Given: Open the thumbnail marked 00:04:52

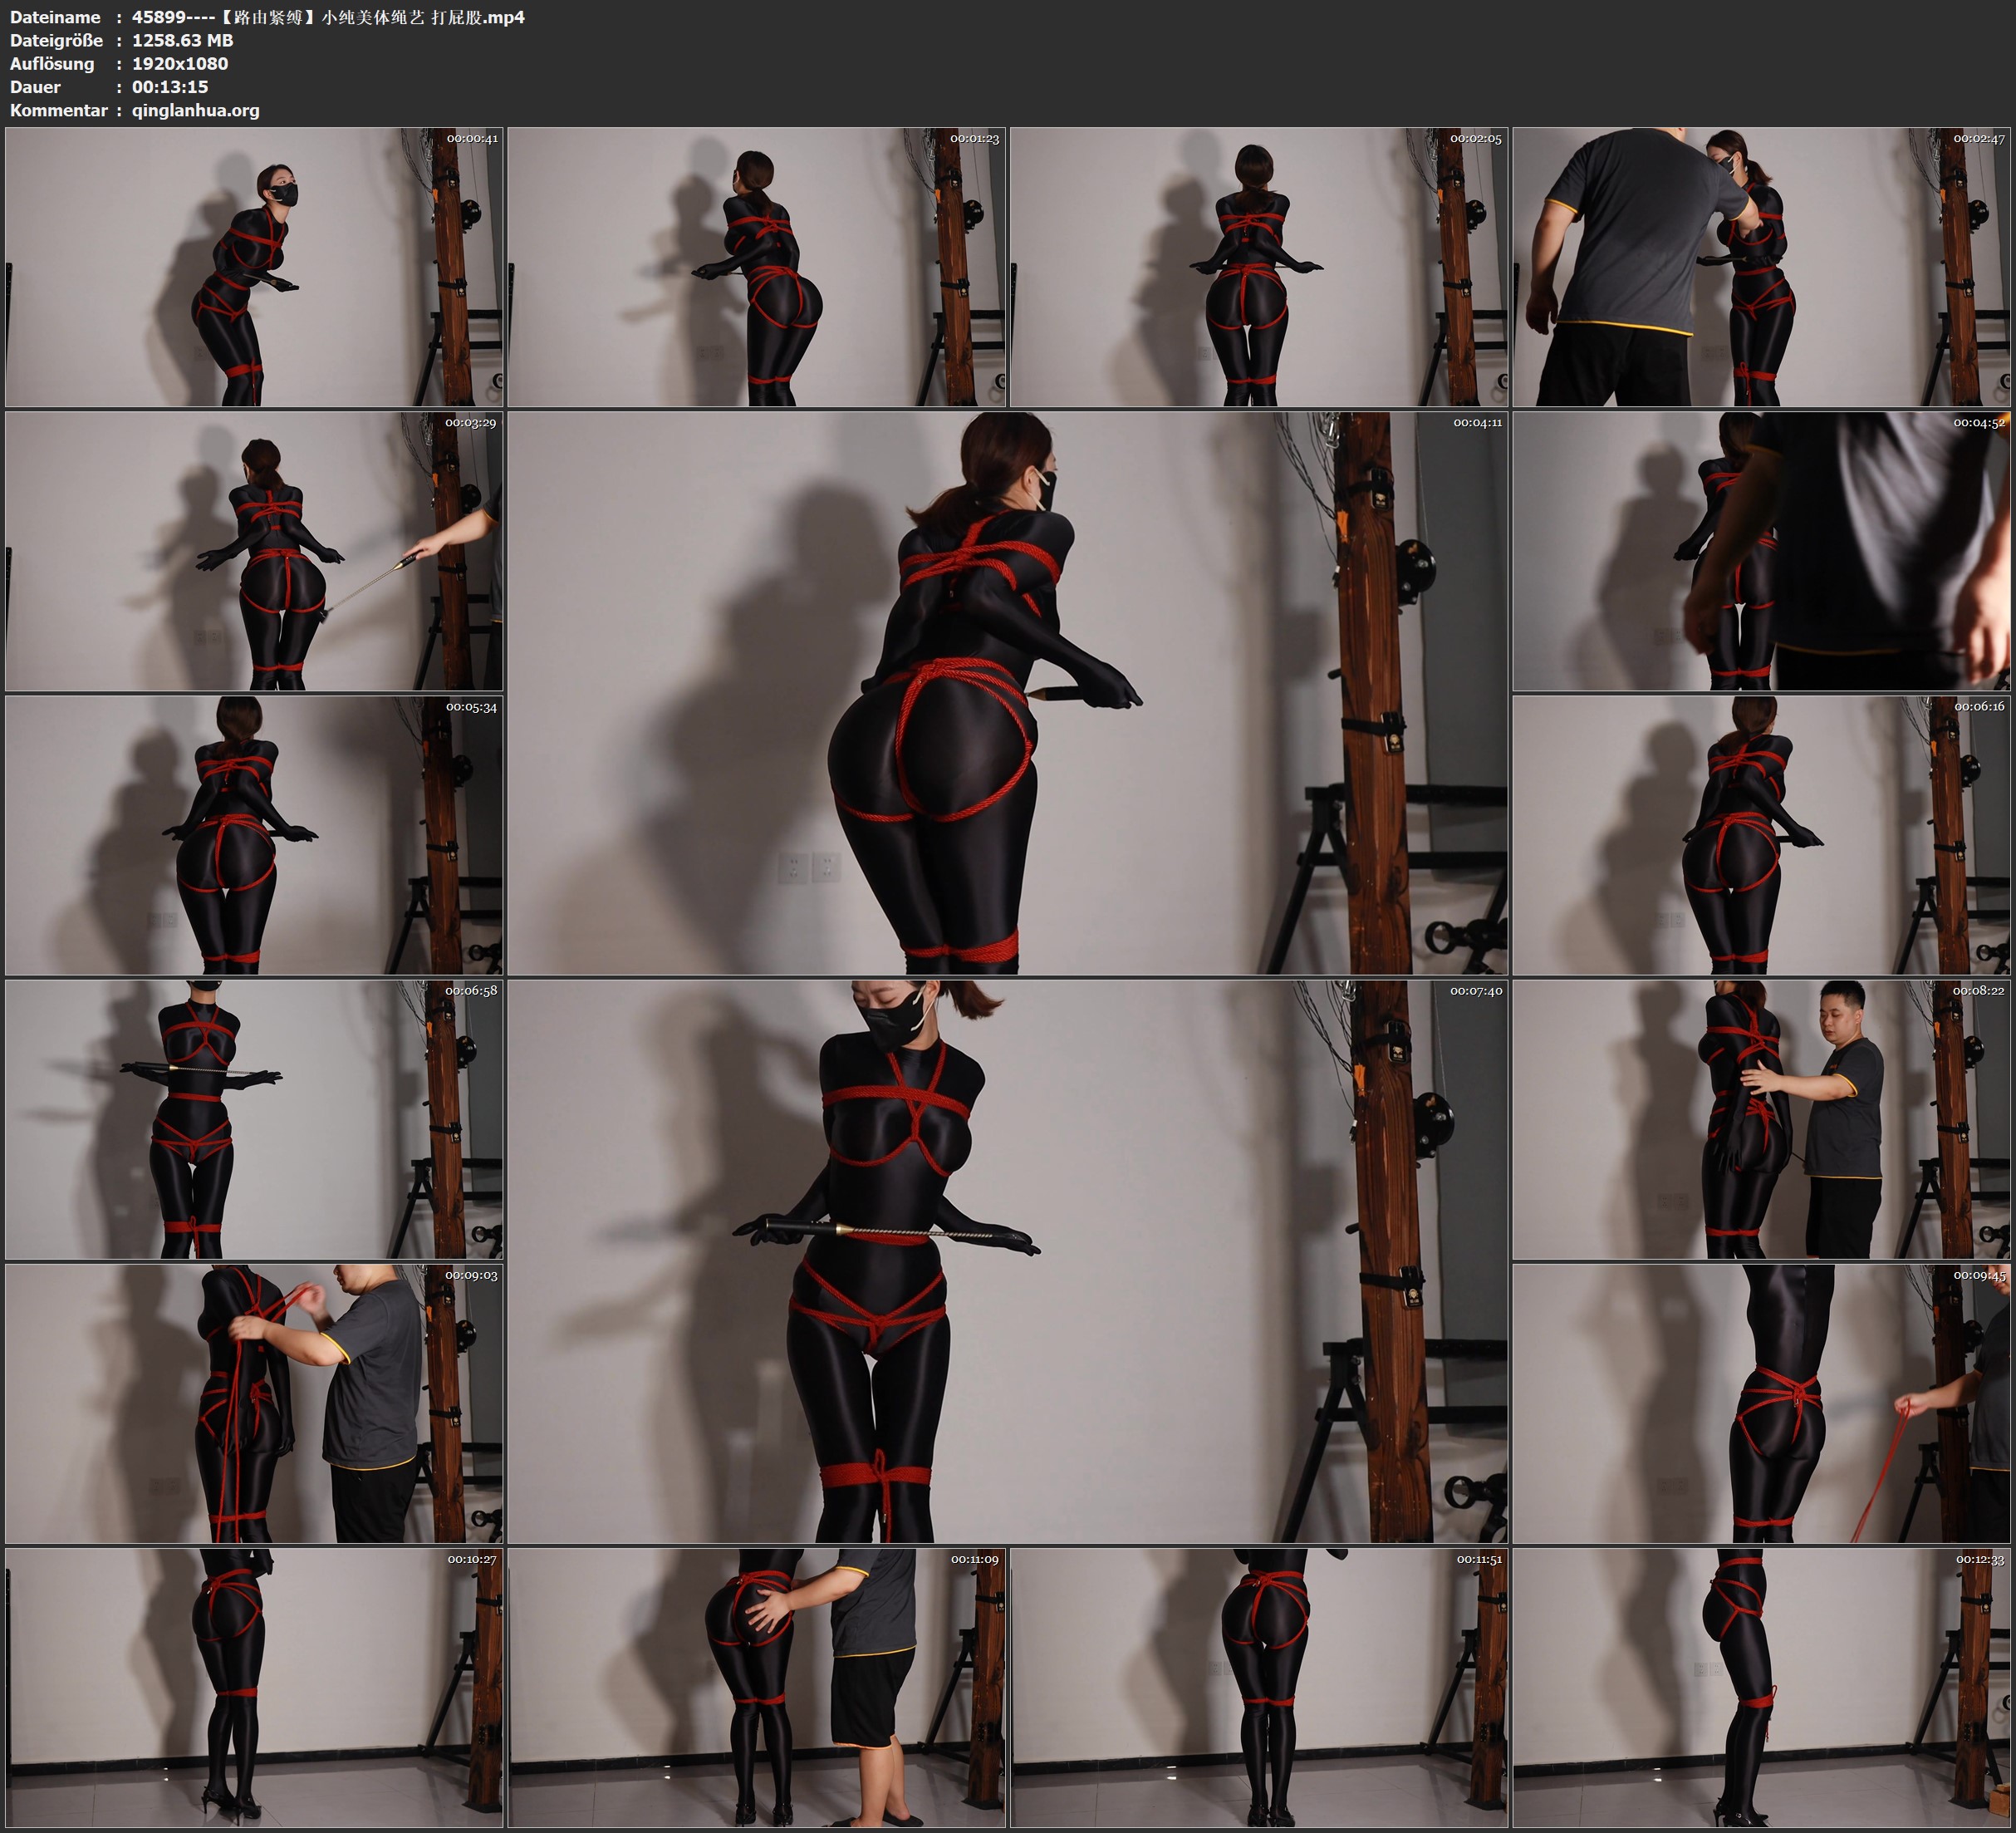Looking at the screenshot, I should [1761, 551].
